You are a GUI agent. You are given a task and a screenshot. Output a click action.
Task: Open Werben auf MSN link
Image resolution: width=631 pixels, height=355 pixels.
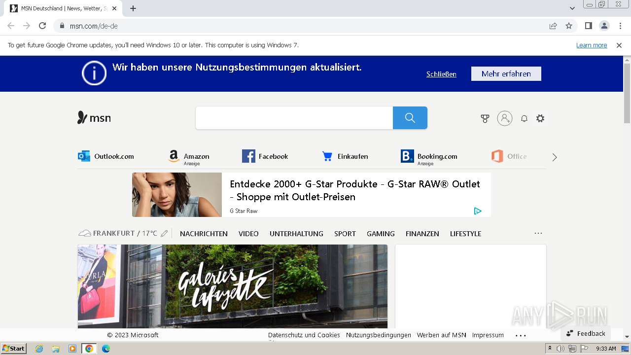pyautogui.click(x=442, y=335)
